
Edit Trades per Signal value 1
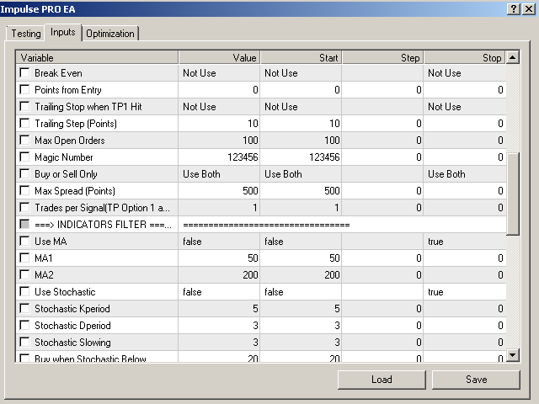(x=219, y=208)
